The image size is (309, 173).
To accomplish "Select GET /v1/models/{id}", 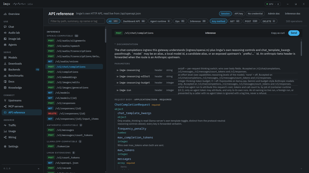I will point(74,98).
